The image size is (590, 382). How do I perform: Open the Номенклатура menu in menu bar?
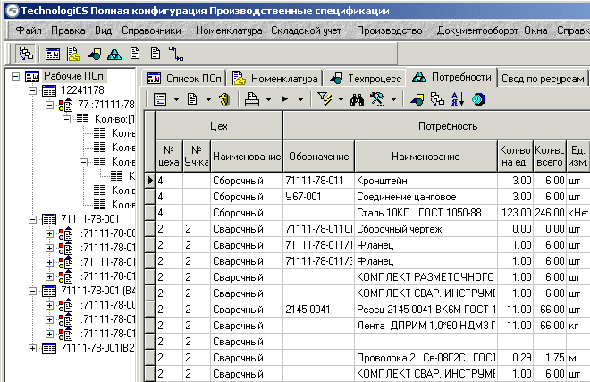pyautogui.click(x=229, y=30)
